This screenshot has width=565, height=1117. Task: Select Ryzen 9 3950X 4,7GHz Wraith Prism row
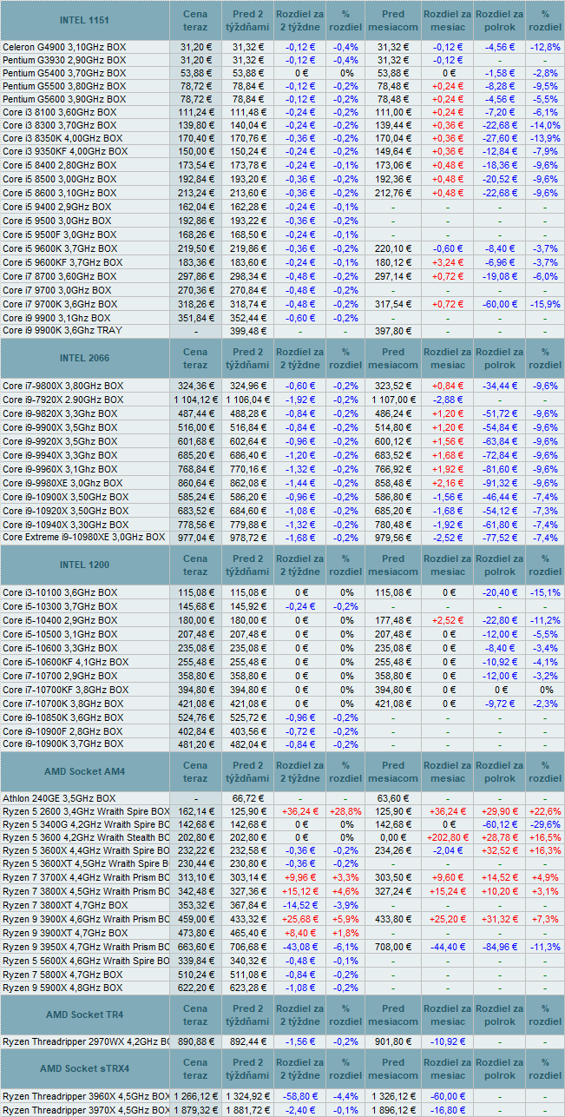point(85,946)
